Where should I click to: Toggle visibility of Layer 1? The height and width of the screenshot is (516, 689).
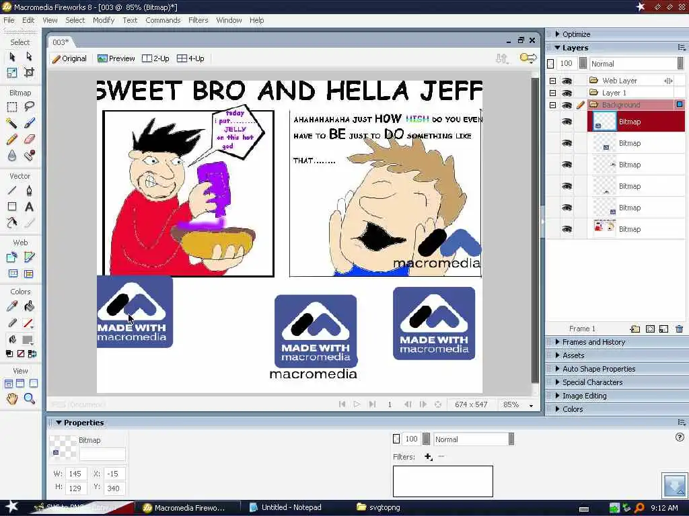coord(567,93)
